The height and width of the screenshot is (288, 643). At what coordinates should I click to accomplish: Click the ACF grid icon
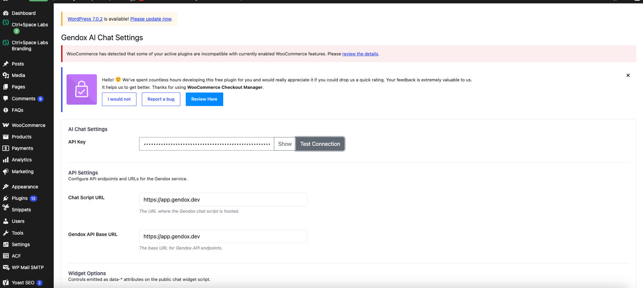coord(6,256)
